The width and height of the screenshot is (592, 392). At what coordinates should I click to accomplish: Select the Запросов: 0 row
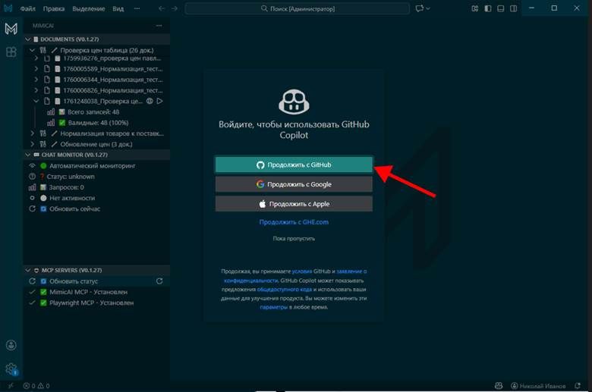tap(96, 187)
